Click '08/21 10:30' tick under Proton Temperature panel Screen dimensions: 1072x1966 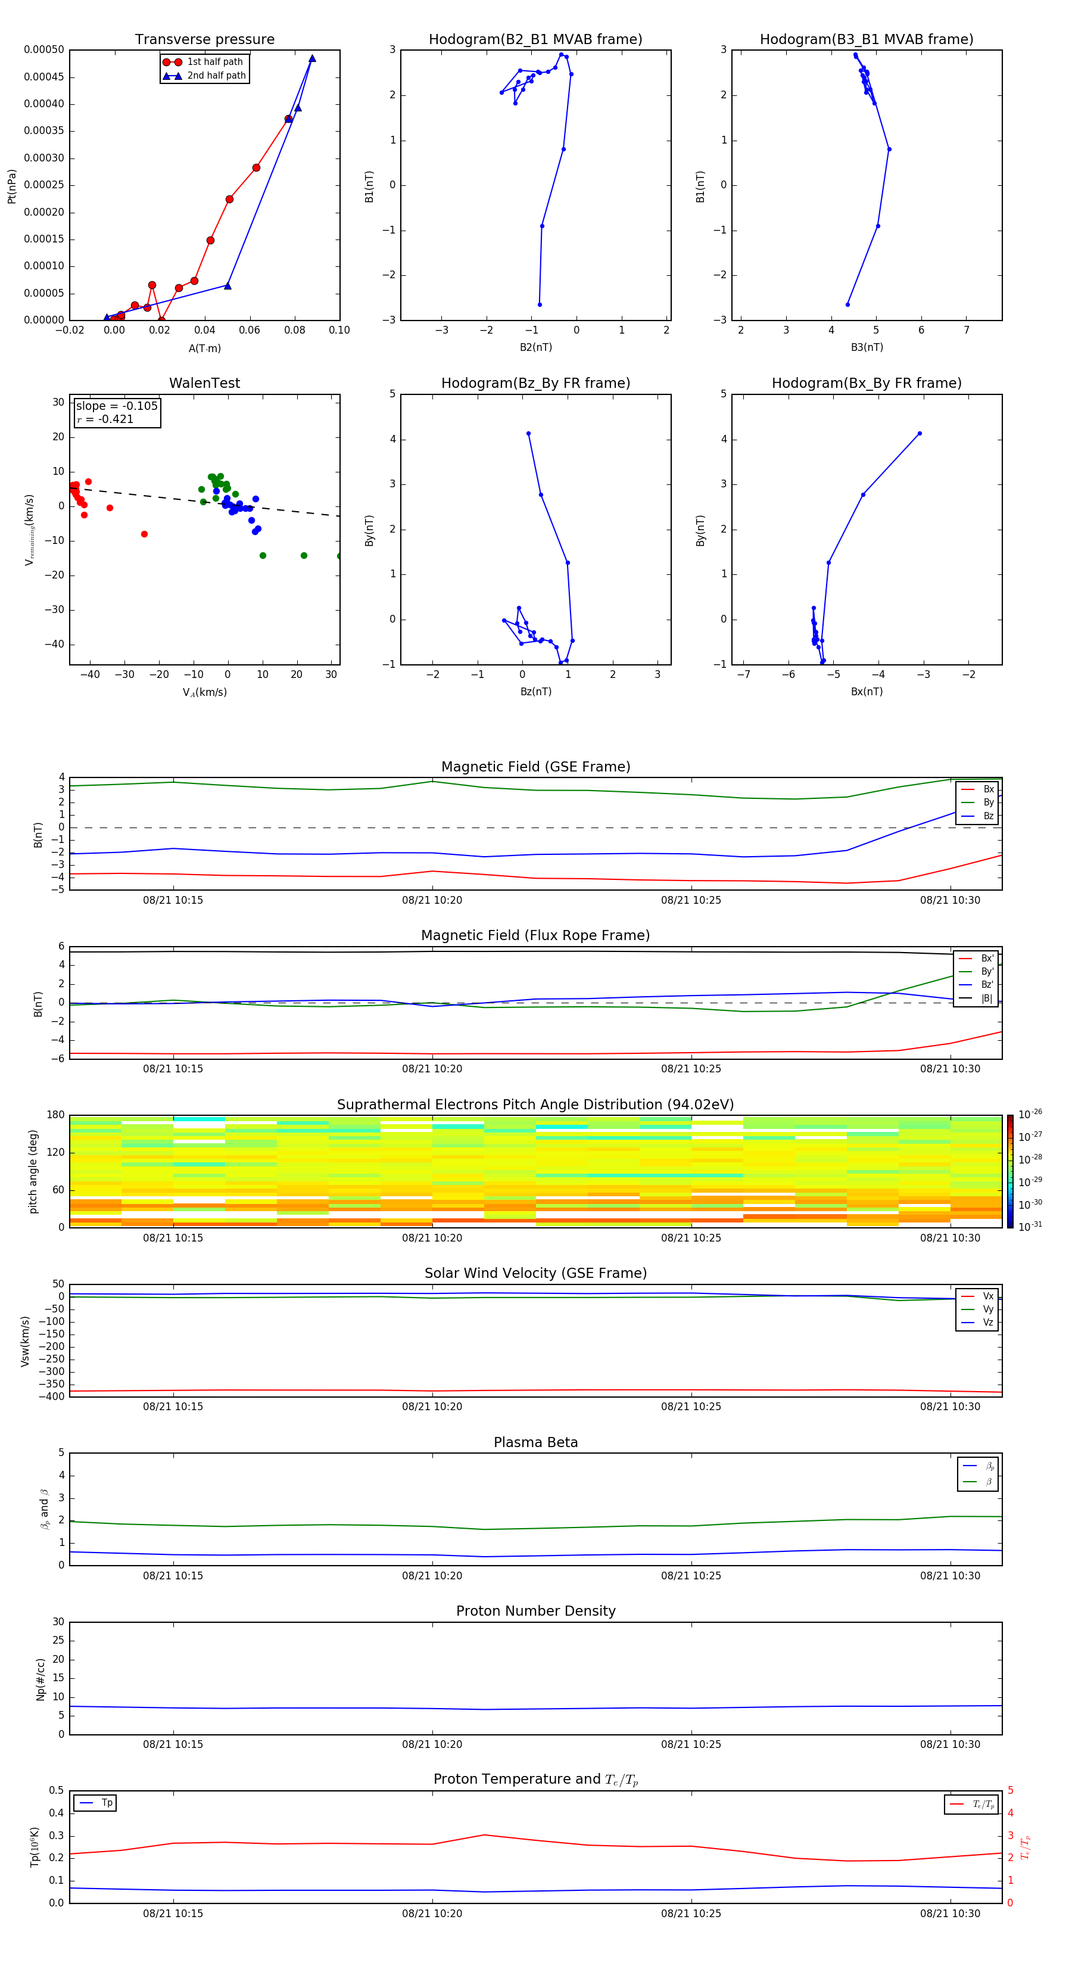click(950, 1914)
